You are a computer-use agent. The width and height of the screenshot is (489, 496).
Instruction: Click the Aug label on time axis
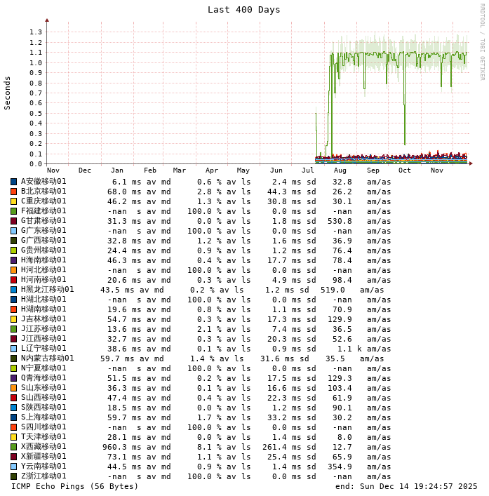pos(340,170)
